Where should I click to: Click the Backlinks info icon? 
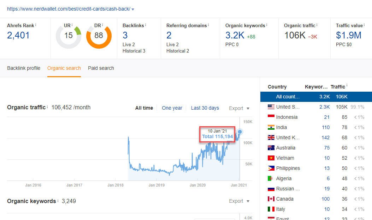[x=146, y=25]
